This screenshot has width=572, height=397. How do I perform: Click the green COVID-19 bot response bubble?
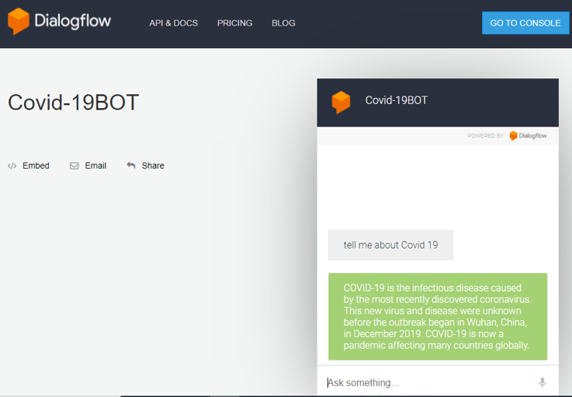pyautogui.click(x=437, y=316)
